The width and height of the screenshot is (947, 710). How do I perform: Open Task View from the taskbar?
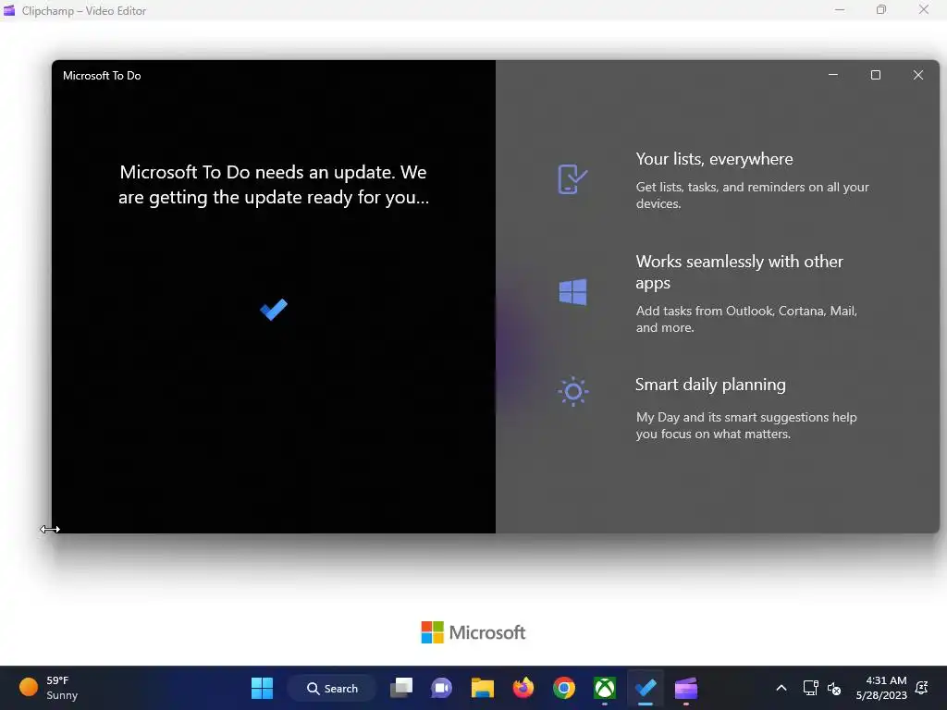(401, 688)
